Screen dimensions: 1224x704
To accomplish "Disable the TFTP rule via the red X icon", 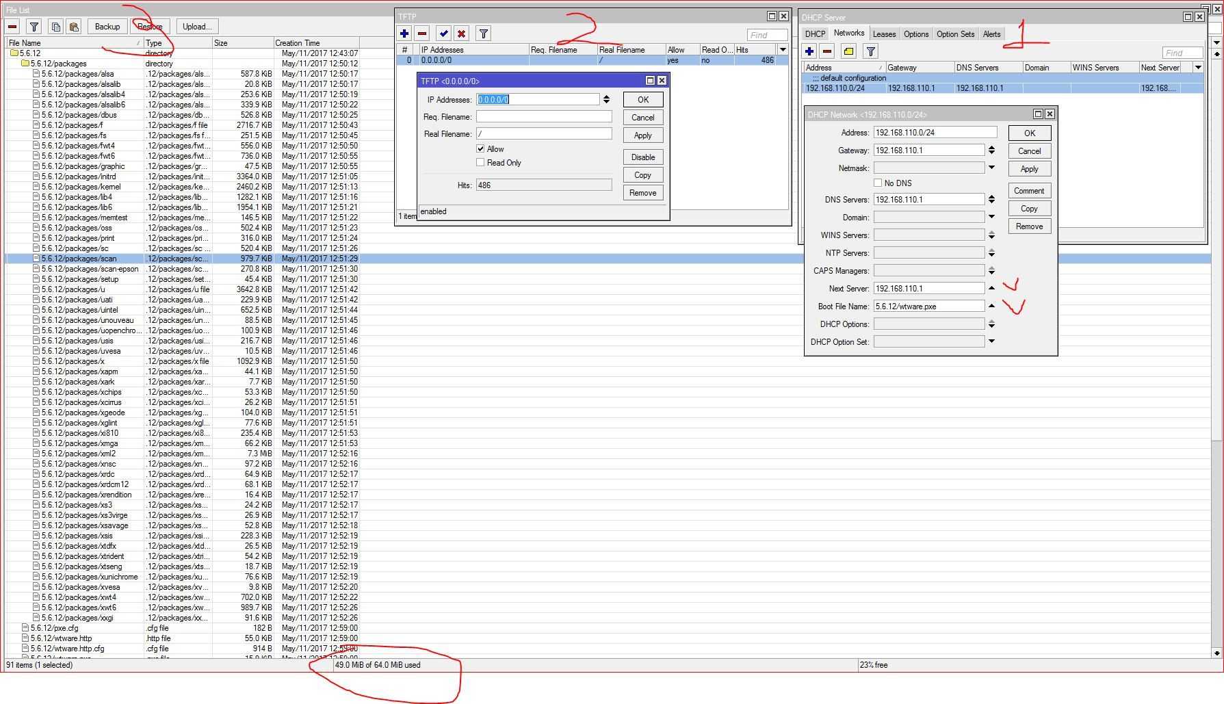I will 463,33.
